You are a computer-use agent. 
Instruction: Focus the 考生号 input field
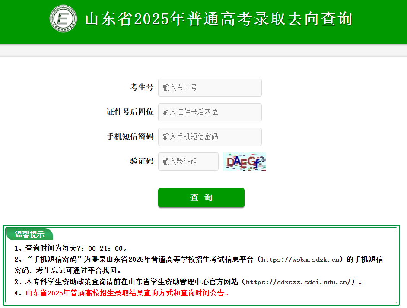pyautogui.click(x=210, y=88)
